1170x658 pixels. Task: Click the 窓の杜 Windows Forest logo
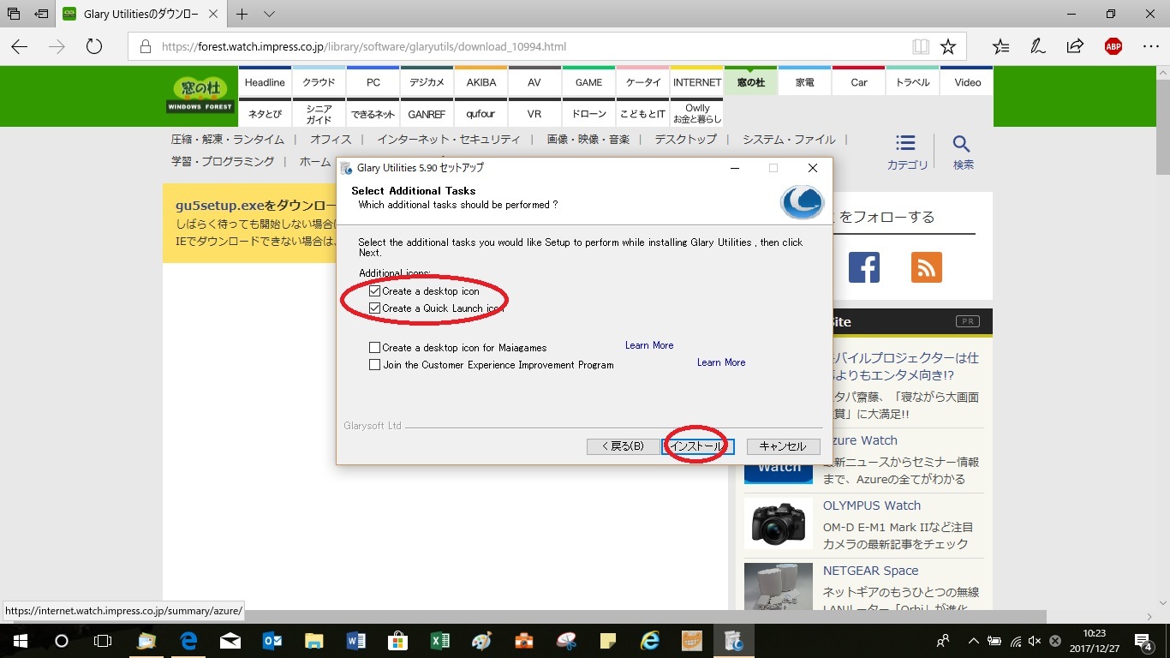click(200, 95)
